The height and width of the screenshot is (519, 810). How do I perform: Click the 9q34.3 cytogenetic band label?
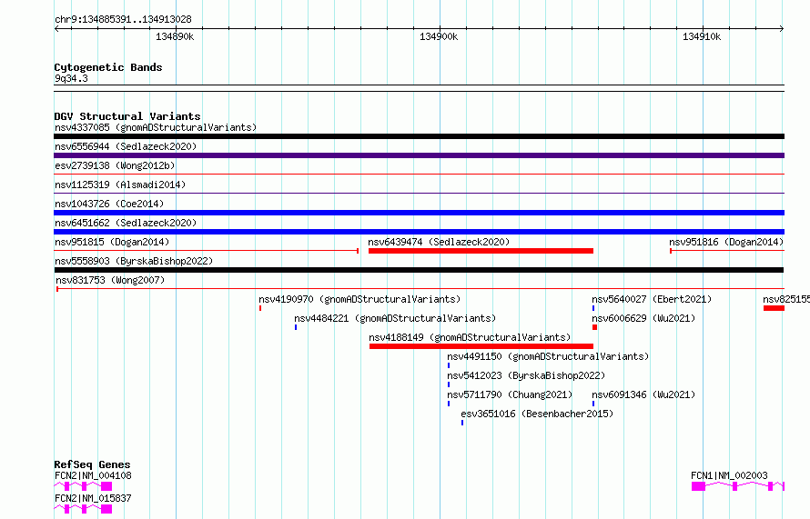pyautogui.click(x=71, y=78)
